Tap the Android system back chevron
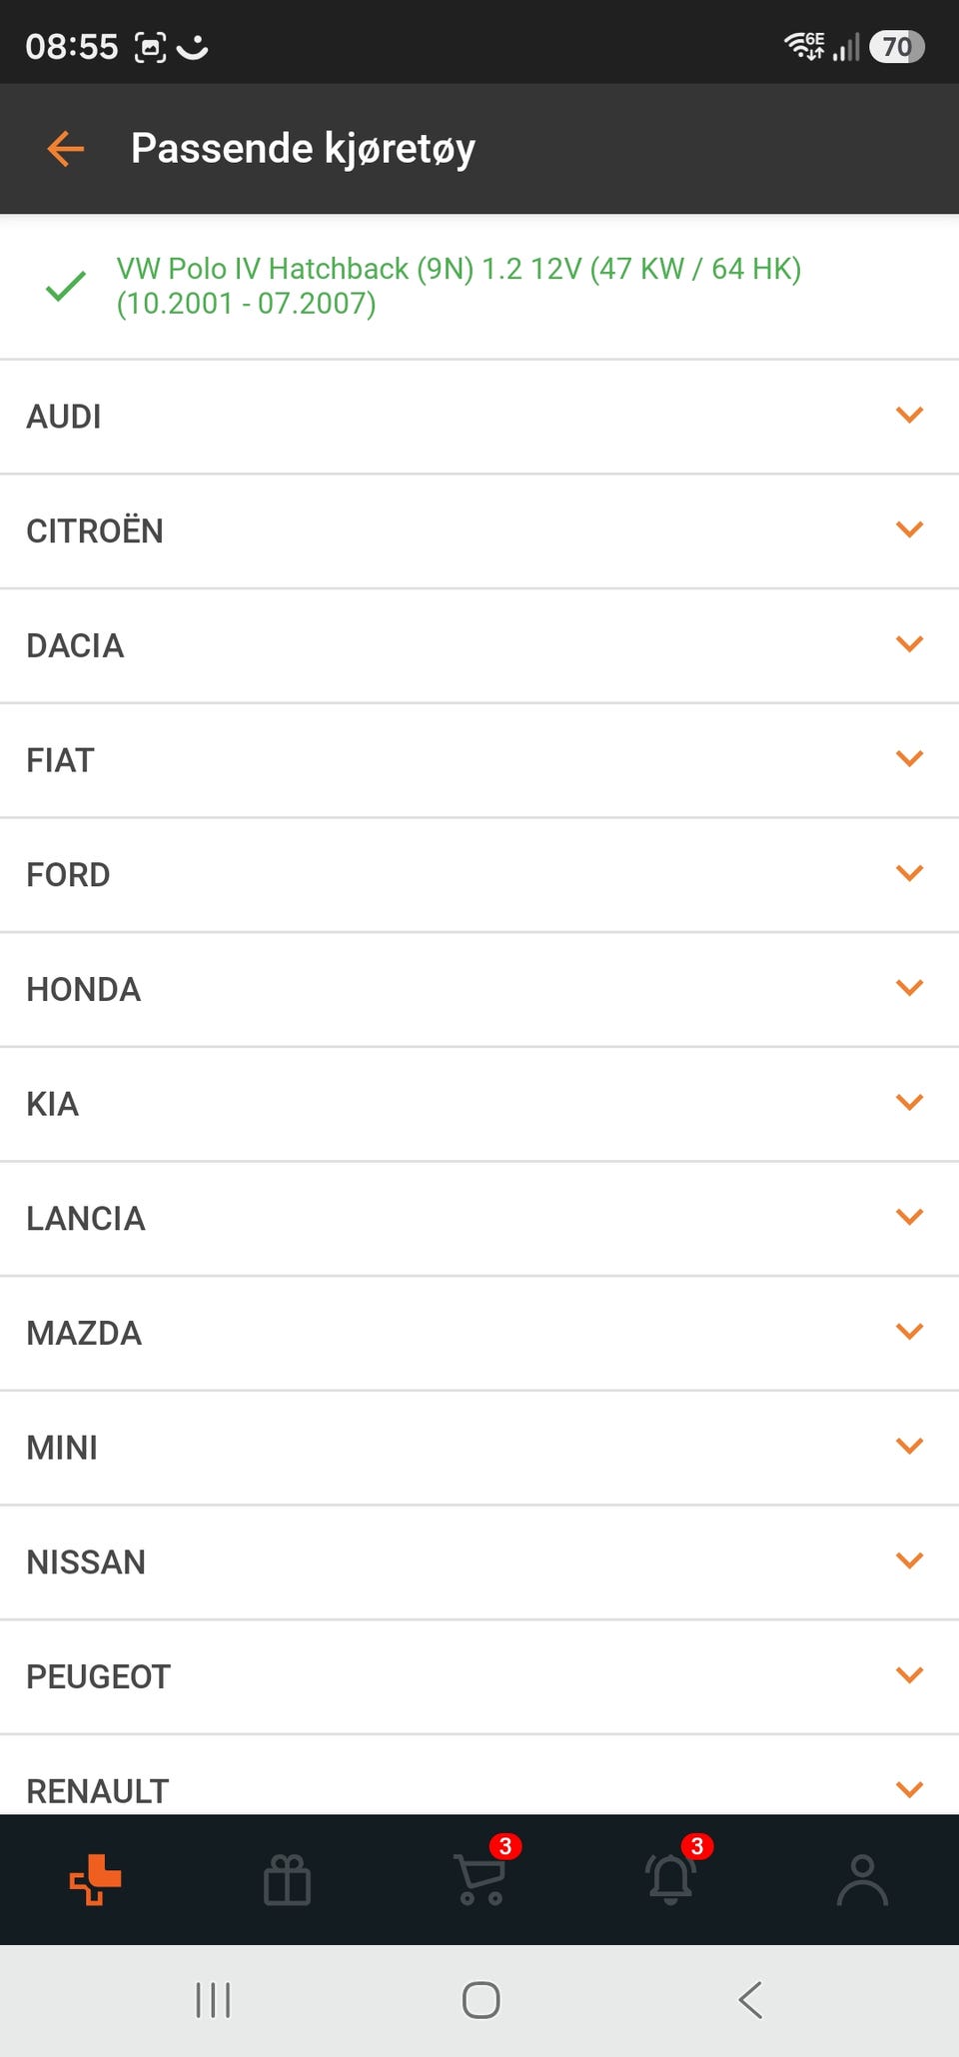This screenshot has height=2057, width=959. [750, 2000]
